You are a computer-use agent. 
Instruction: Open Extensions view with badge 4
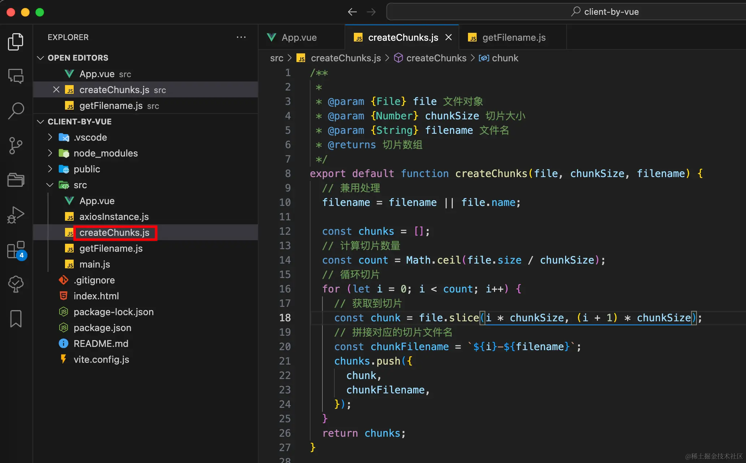tap(16, 250)
